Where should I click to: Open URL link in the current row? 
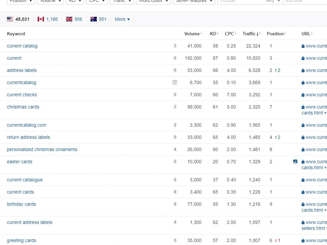[316, 58]
